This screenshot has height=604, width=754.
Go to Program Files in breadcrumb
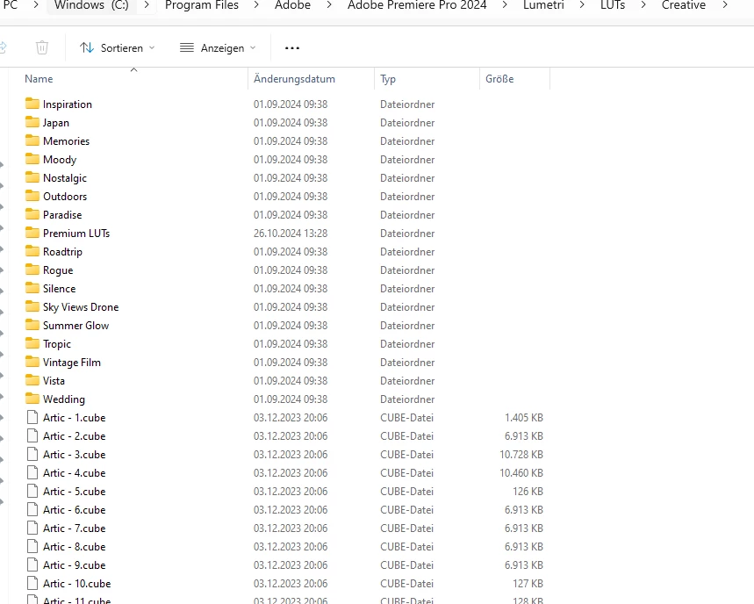[x=202, y=5]
